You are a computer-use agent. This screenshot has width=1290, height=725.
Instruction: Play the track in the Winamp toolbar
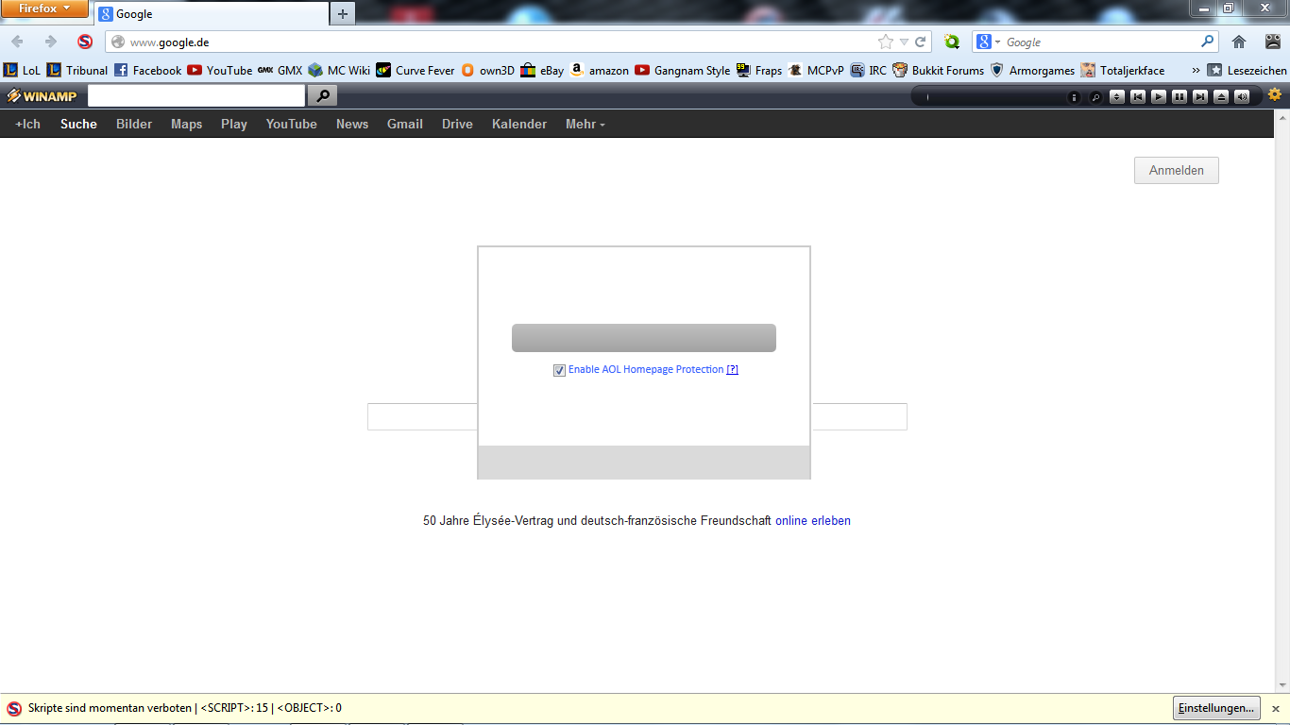click(x=1159, y=96)
